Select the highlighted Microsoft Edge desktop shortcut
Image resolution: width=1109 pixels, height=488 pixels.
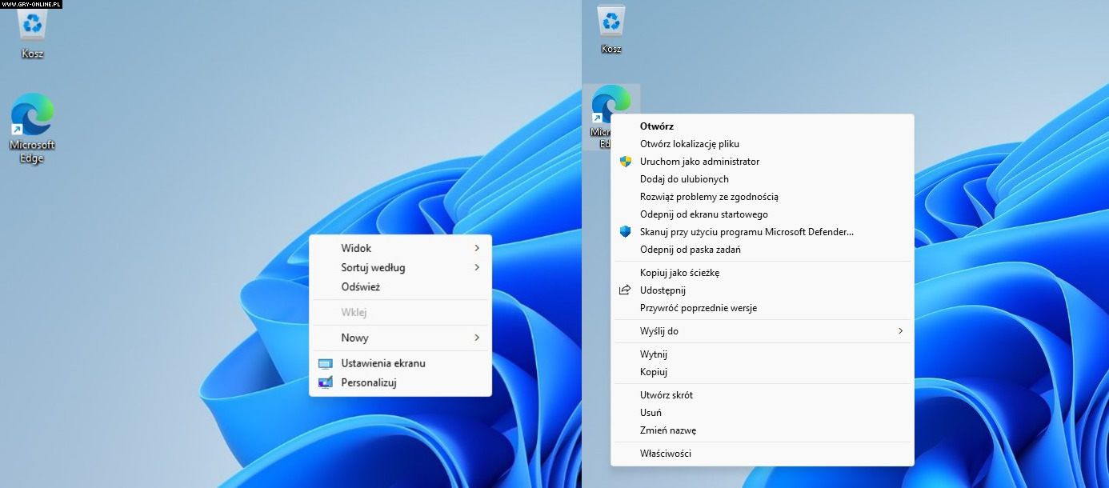611,106
